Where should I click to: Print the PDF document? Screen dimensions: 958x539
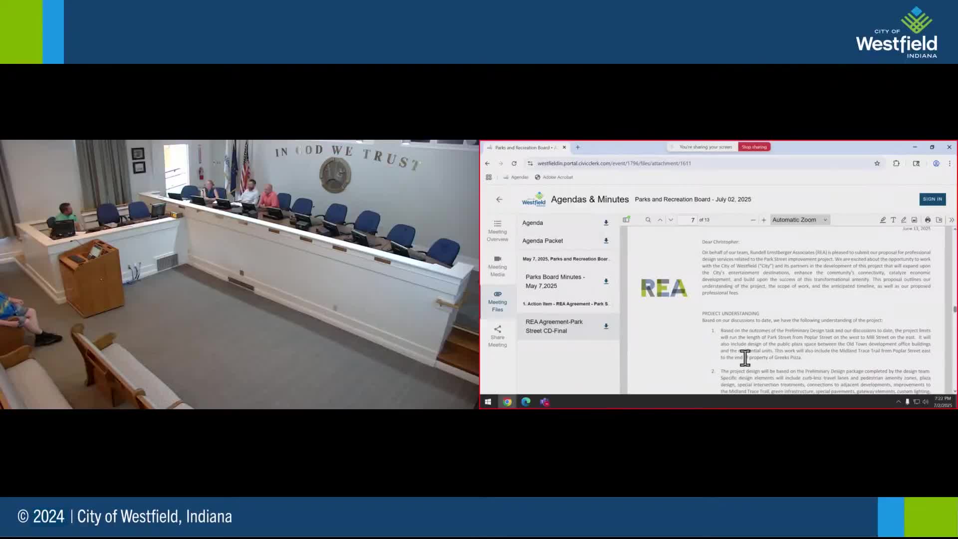pos(928,220)
